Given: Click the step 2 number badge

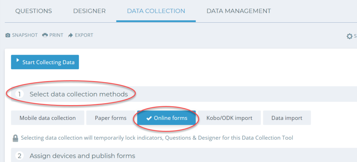Looking at the screenshot, I should 20,156.
